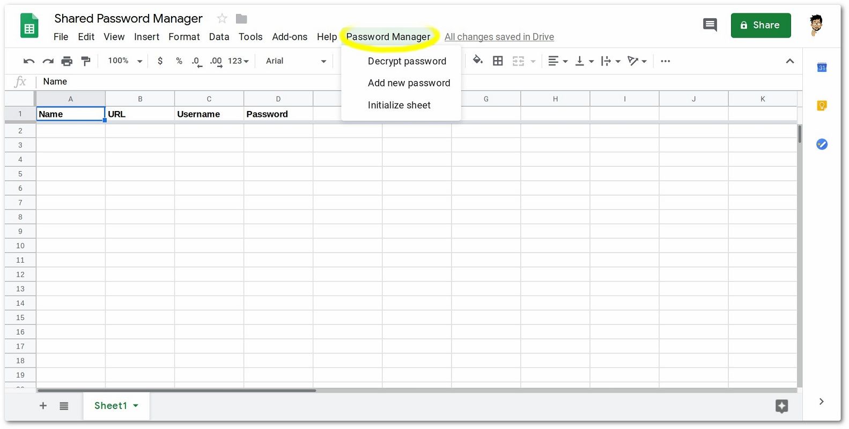Click the Explore icon at bottom right
The width and height of the screenshot is (849, 429).
[x=781, y=406]
